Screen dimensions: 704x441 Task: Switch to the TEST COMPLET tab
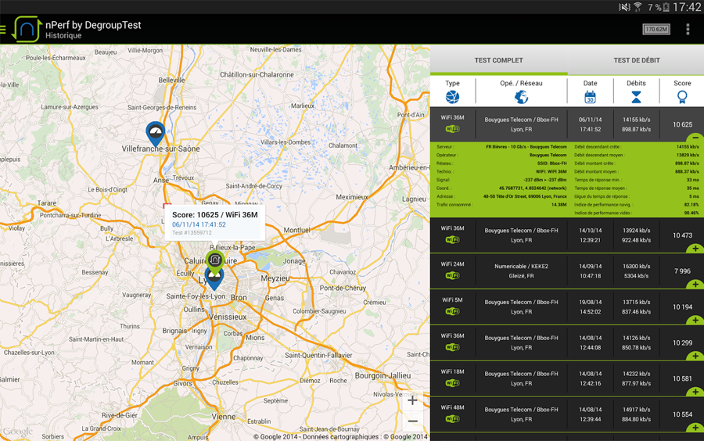pyautogui.click(x=498, y=60)
